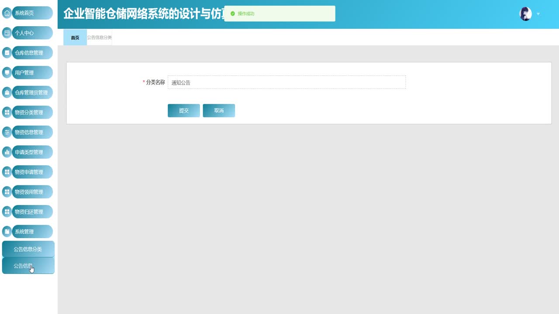Image resolution: width=559 pixels, height=314 pixels.
Task: Click the green success check icon
Action: [233, 14]
